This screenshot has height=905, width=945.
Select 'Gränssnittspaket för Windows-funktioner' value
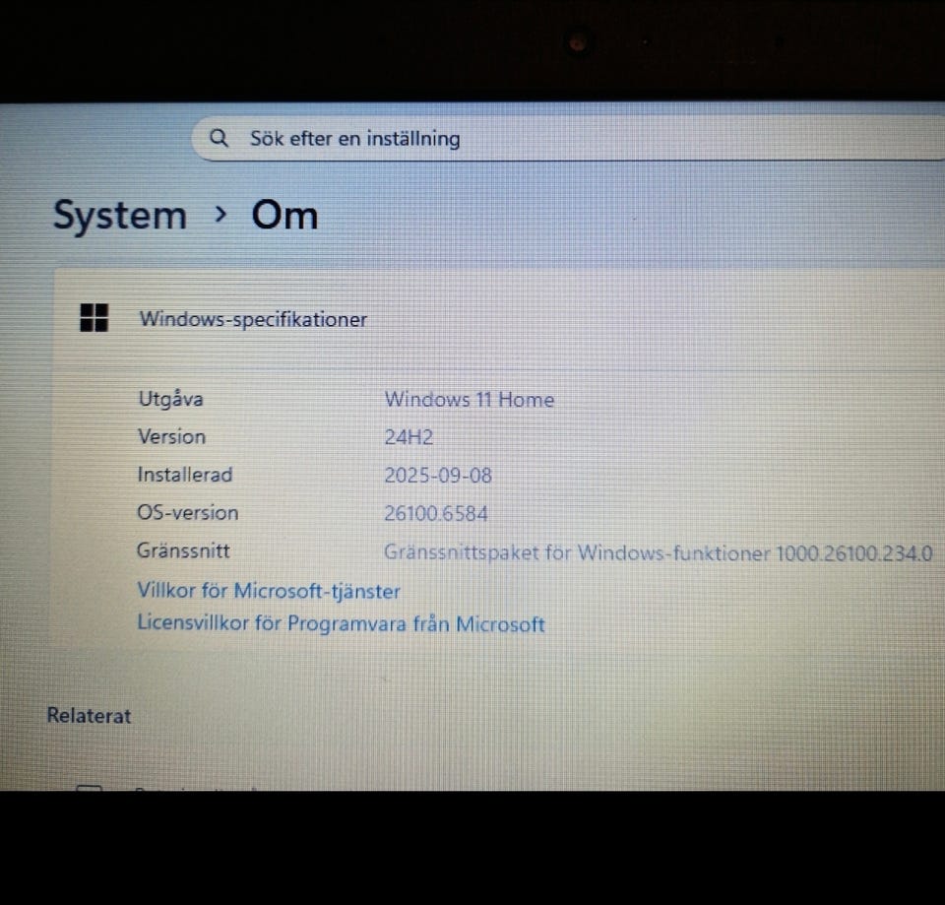coord(659,552)
